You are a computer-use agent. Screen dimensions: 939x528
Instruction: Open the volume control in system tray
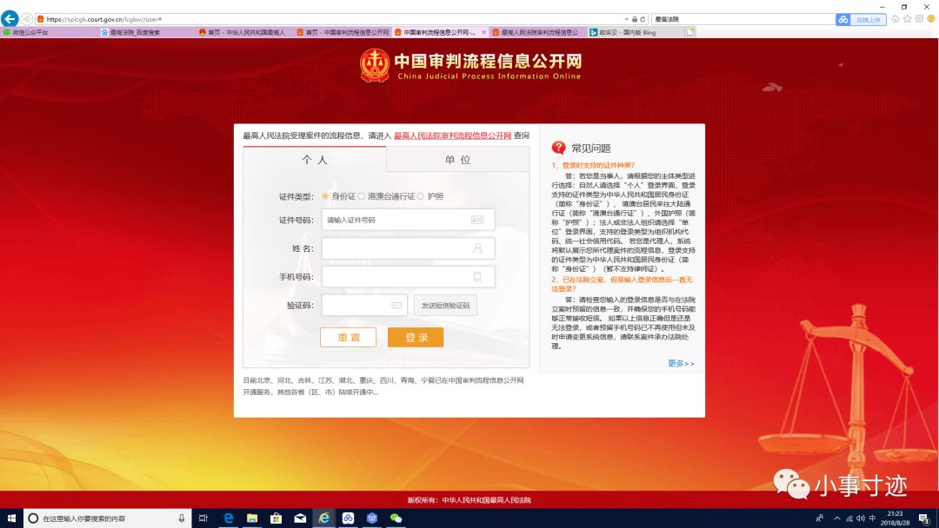pyautogui.click(x=861, y=518)
